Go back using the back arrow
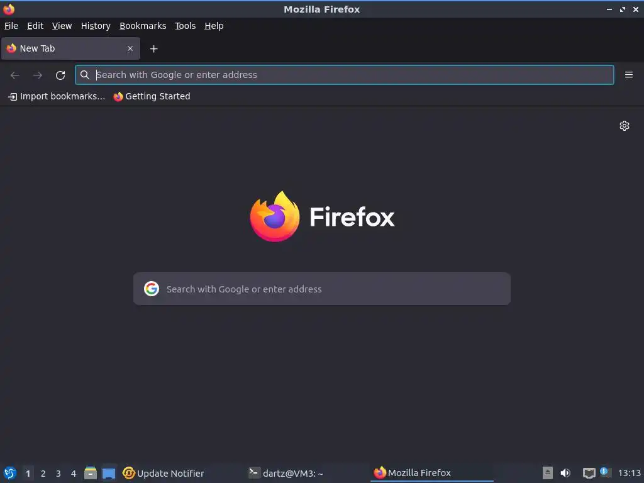Screen dimensions: 644x483 tap(15, 75)
